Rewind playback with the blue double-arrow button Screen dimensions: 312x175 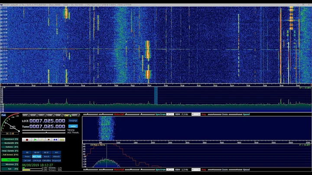pos(55,139)
